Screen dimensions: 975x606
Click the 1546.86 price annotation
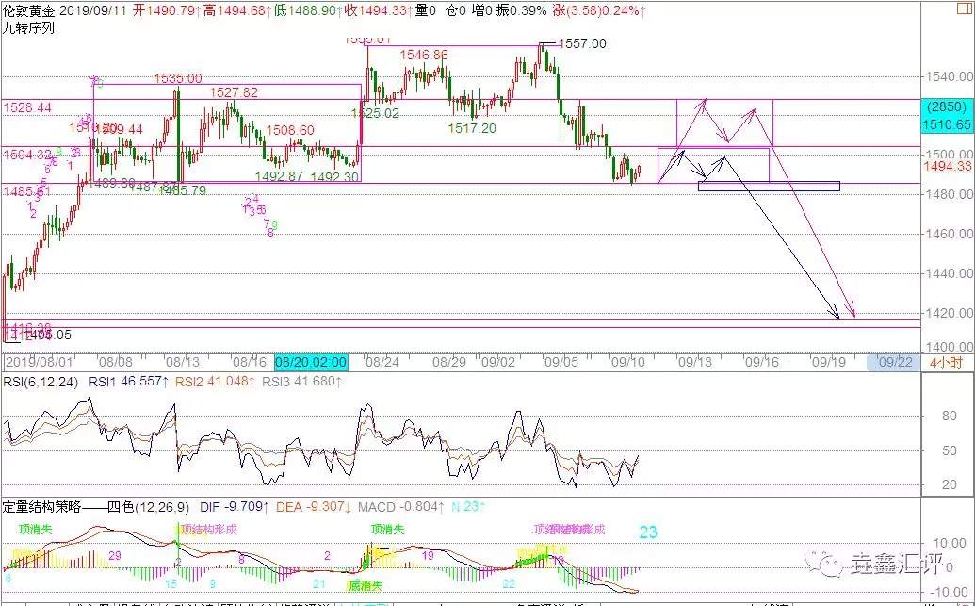pos(424,56)
